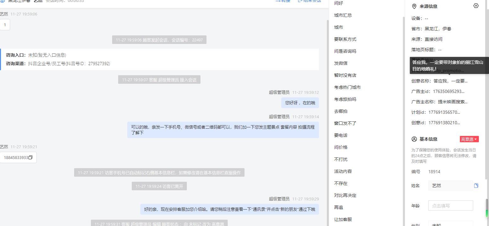
Task: Click the 广告主名称：提米映画 entry
Action: 439,102
